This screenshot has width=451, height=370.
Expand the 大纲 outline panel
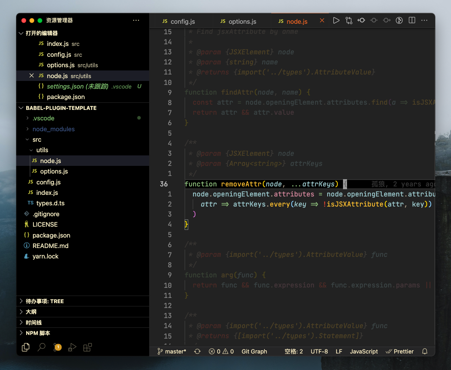point(83,312)
